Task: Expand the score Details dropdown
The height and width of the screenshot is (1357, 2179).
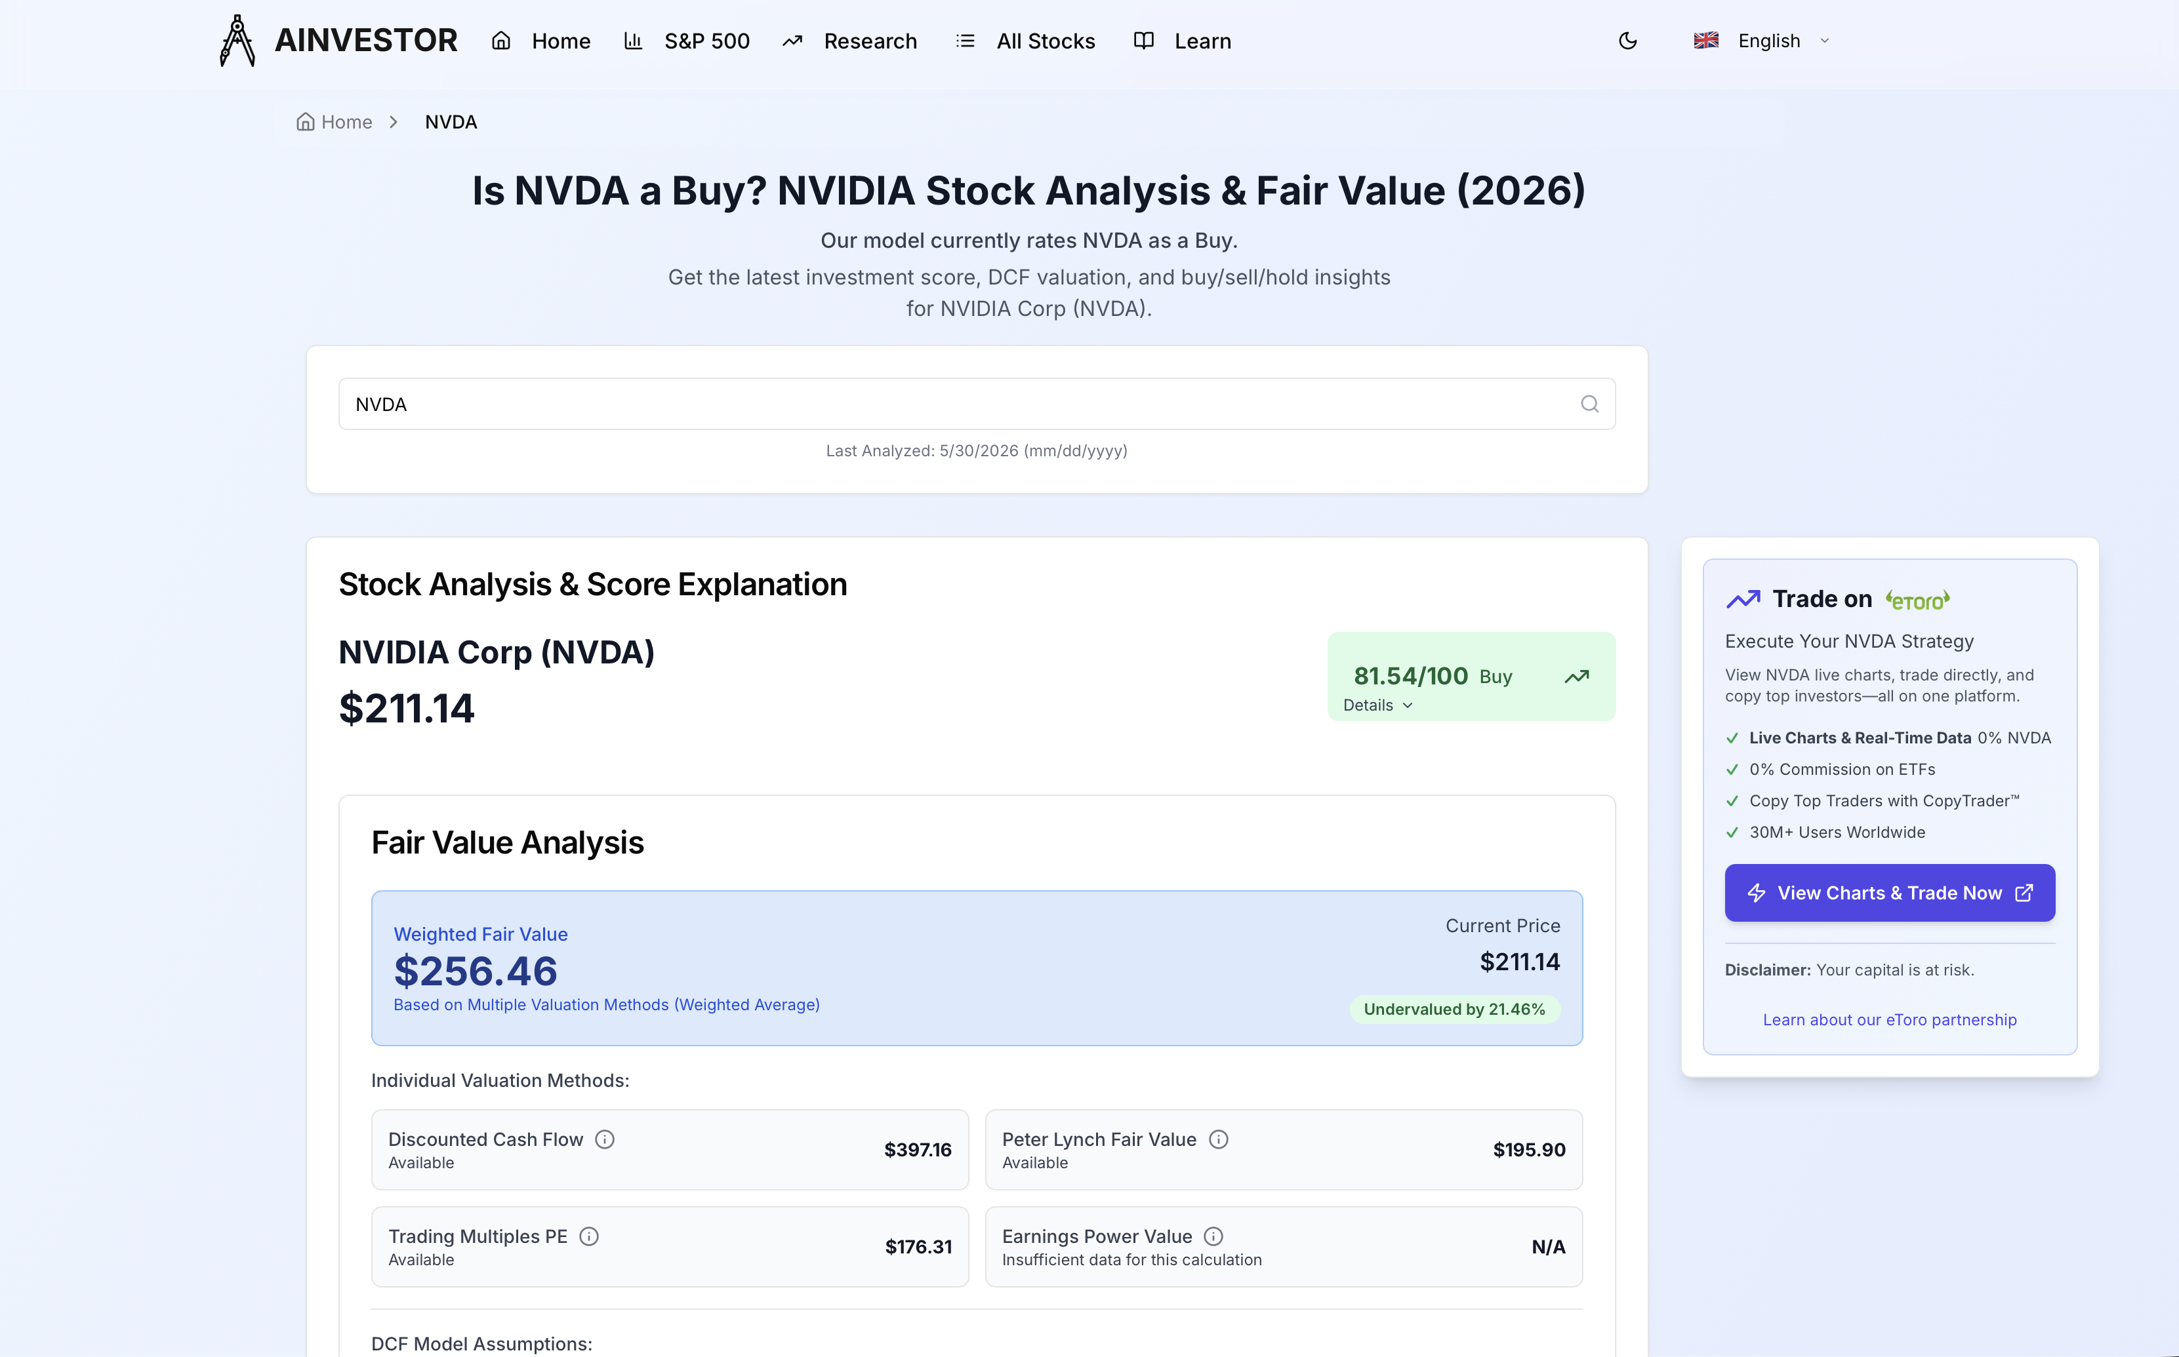Action: (1378, 705)
